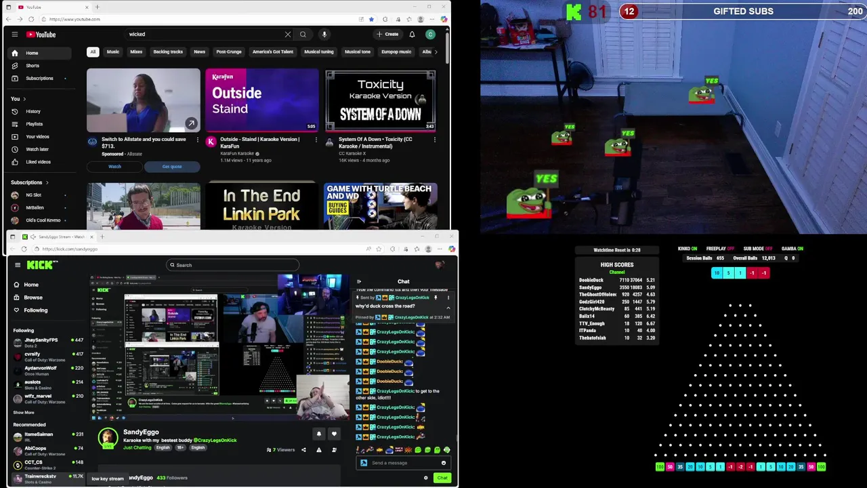Report the stream with warning triangle icon
Screen dimensions: 867x488
coord(319,450)
